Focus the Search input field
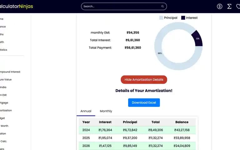The width and height of the screenshot is (240, 150). [x=124, y=6]
